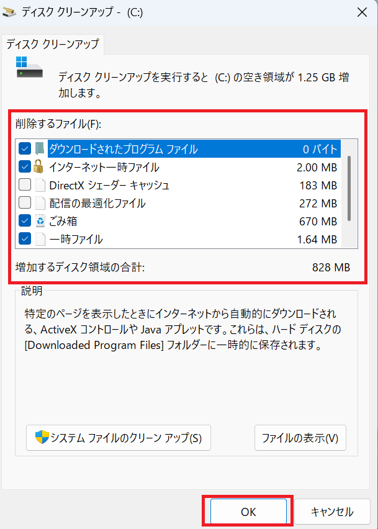Check the 配信の最適化ファイル checkbox
Screen dimensions: 378x529
click(x=25, y=203)
